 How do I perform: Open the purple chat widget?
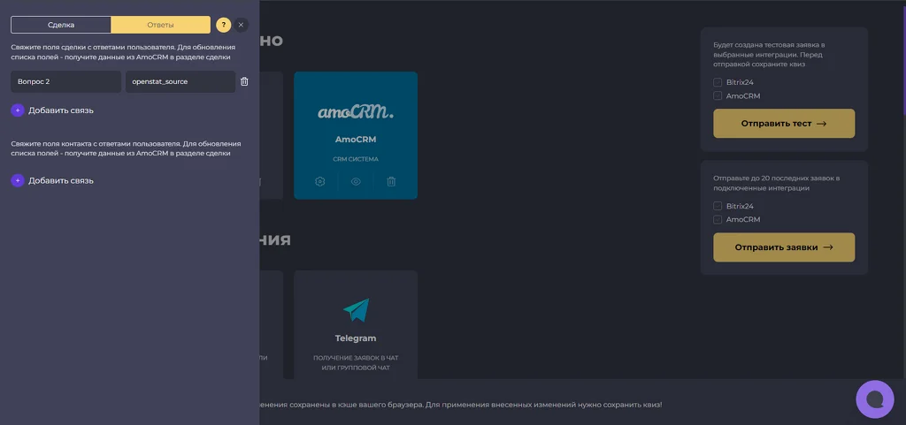(x=875, y=399)
